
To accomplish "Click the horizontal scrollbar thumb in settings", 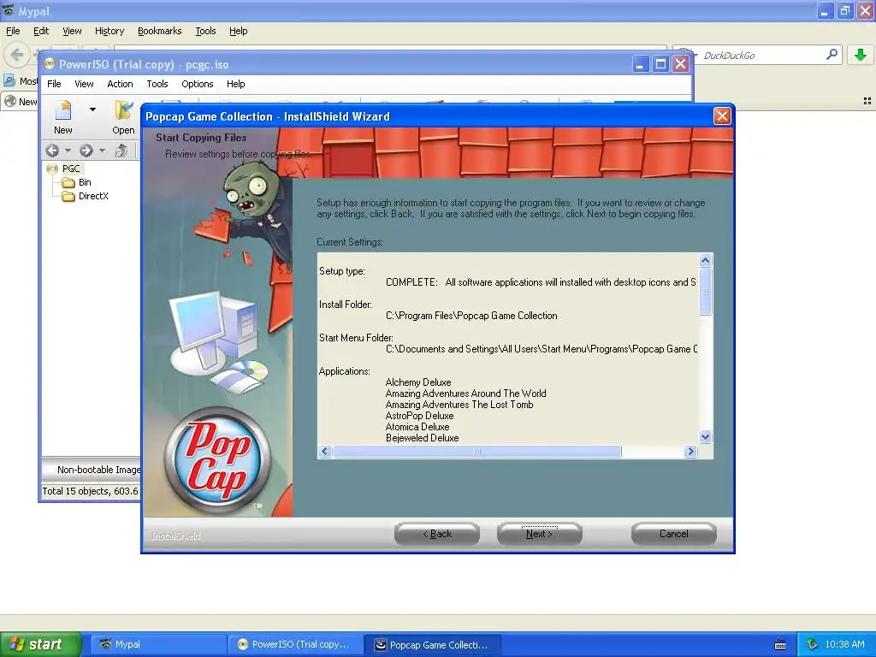I will click(477, 452).
